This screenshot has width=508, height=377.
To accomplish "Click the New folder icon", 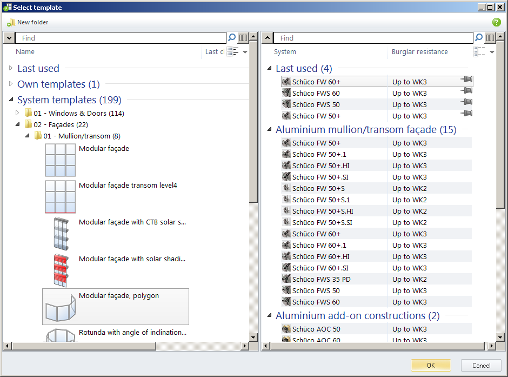I will point(11,23).
